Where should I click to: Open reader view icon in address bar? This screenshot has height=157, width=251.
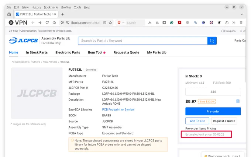[105, 23]
